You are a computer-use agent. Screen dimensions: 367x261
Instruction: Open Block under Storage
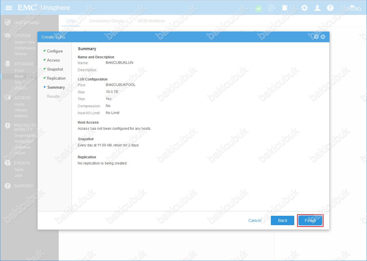click(x=19, y=76)
